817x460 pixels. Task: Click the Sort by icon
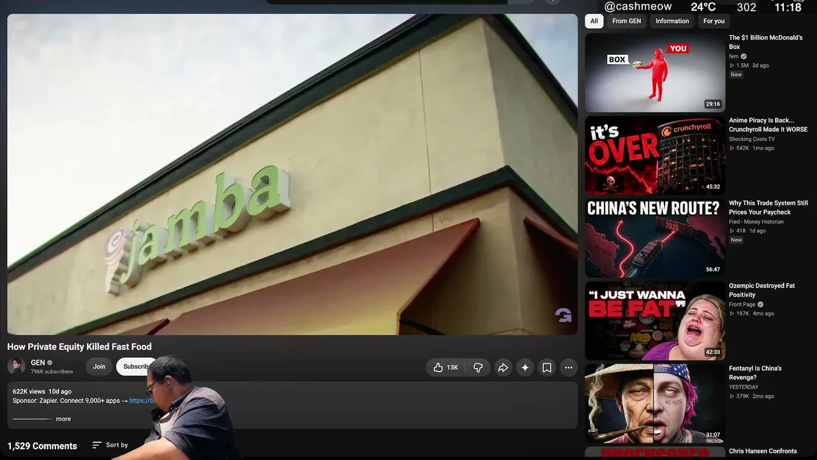pyautogui.click(x=97, y=445)
